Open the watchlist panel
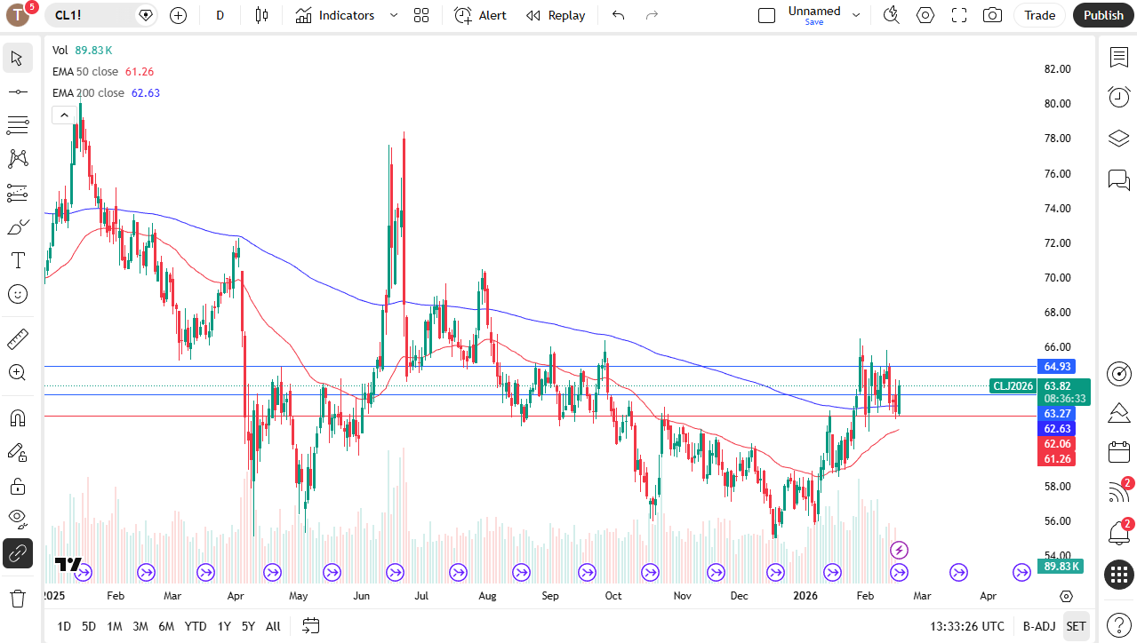Image resolution: width=1137 pixels, height=643 pixels. [1119, 58]
